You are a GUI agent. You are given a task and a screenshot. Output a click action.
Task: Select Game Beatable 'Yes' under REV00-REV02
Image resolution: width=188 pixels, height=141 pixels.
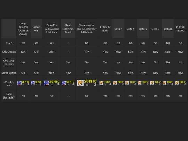point(180,96)
